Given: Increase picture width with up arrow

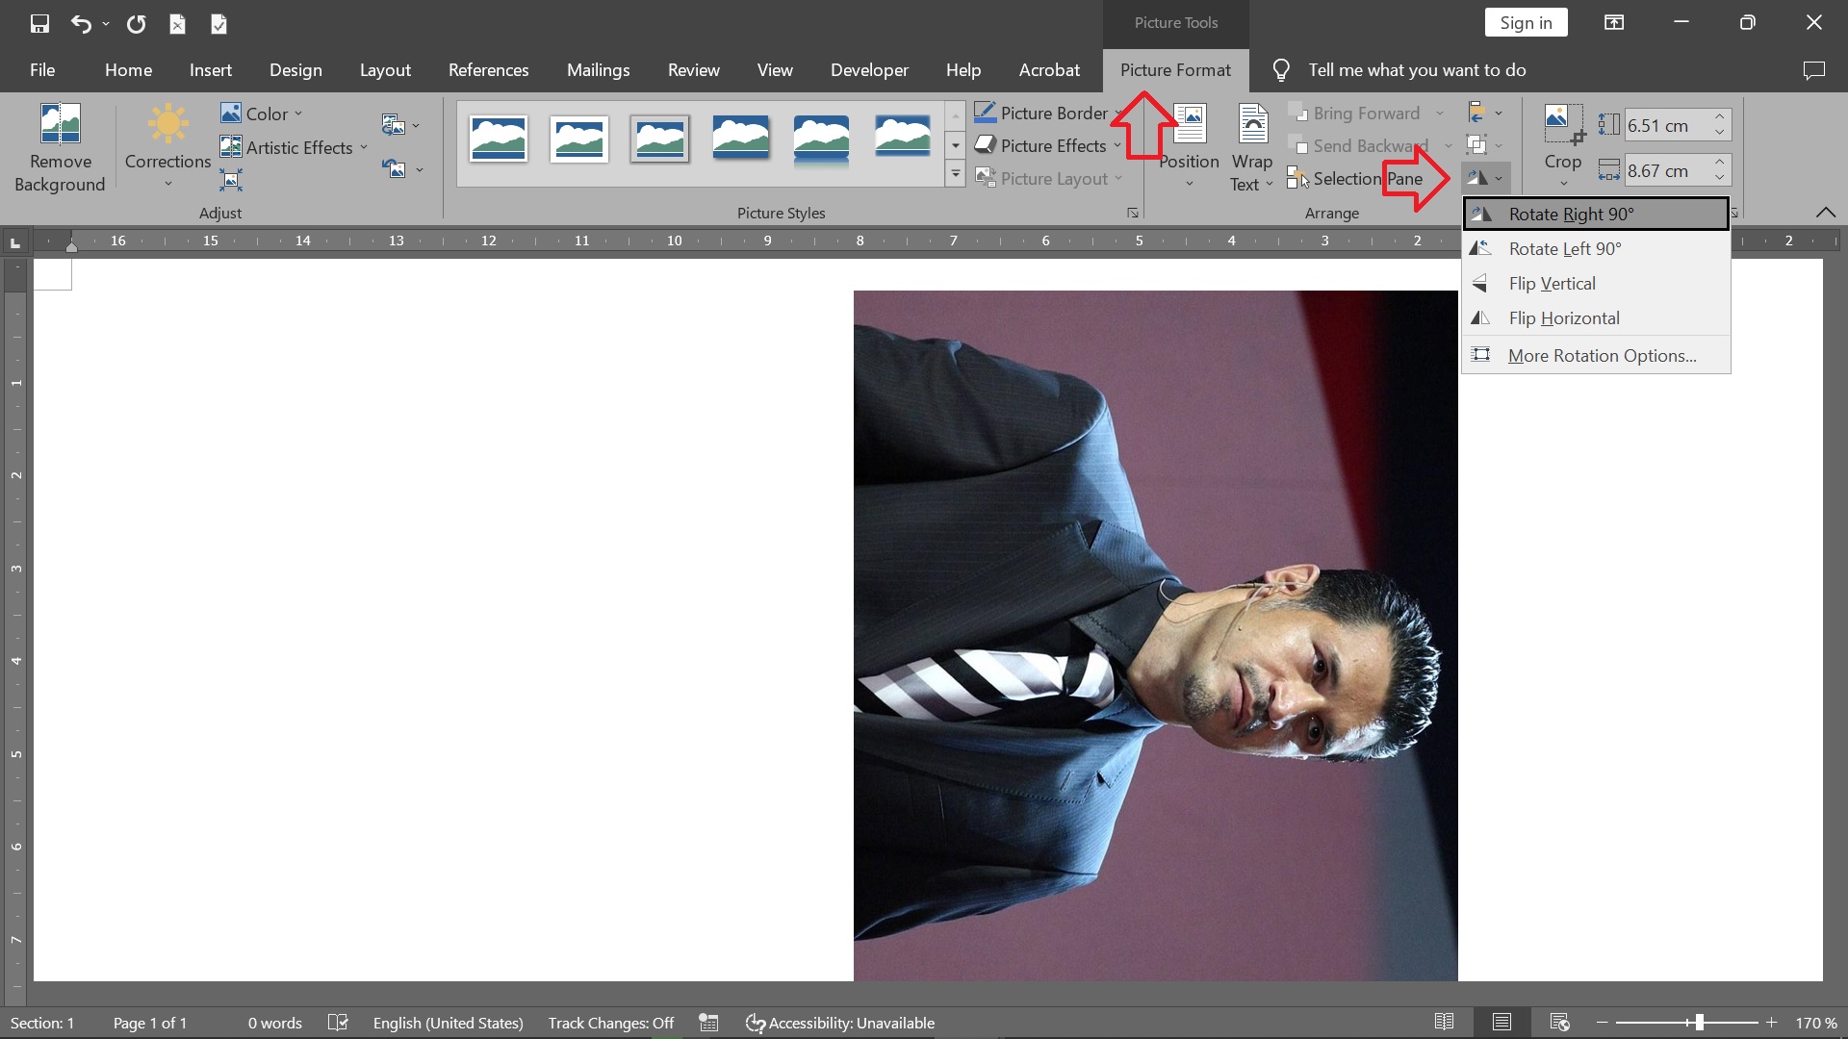Looking at the screenshot, I should click(x=1719, y=162).
